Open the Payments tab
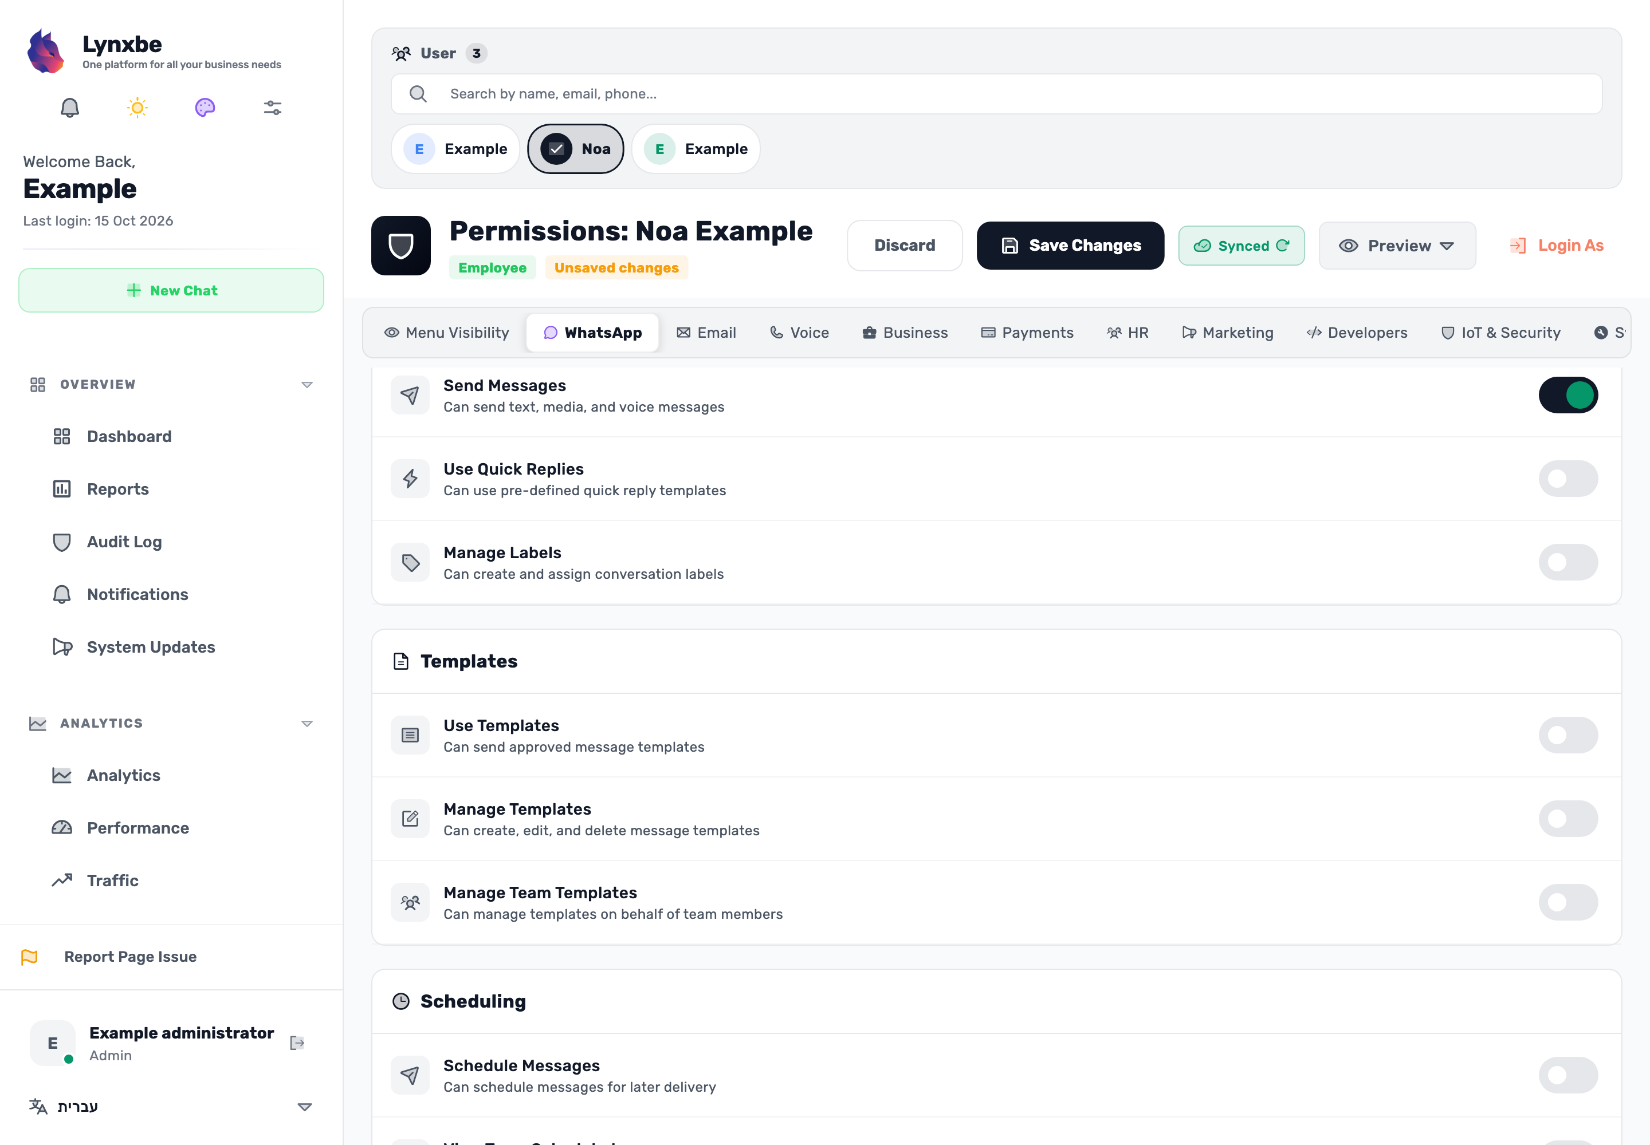The image size is (1650, 1145). (1027, 333)
